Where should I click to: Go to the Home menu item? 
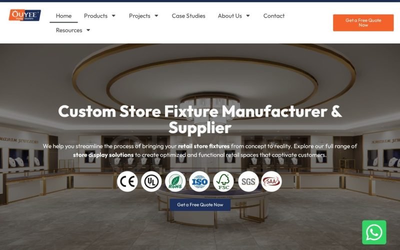[x=63, y=16]
